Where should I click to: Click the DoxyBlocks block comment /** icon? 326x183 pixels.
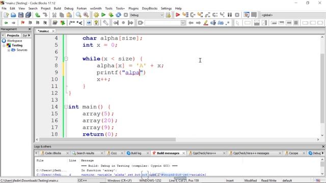click(72, 22)
